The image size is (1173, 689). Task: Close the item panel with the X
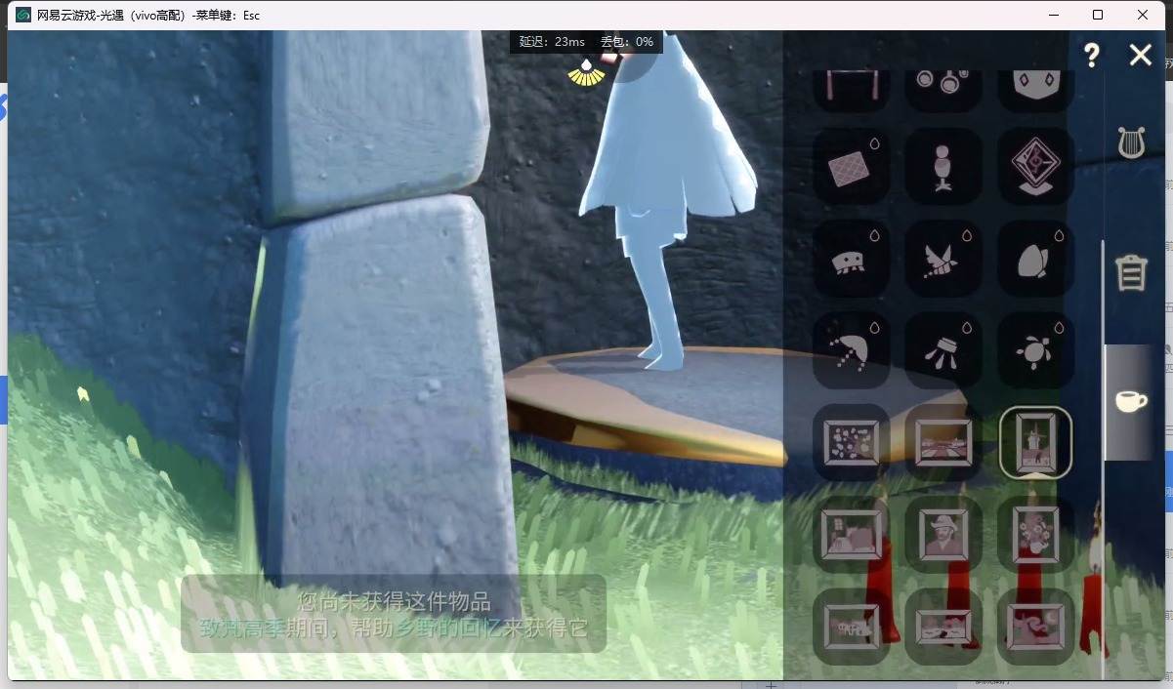click(x=1141, y=56)
